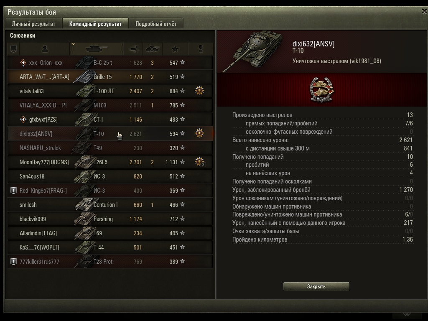Select 777killer31rus777 T28 Prot. row
Viewport: 428px width, 321px height.
[x=110, y=262]
